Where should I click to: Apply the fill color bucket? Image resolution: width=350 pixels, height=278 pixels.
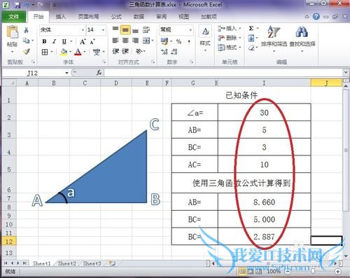(x=64, y=52)
